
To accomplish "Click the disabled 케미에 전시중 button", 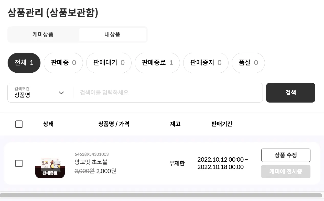I will point(286,172).
